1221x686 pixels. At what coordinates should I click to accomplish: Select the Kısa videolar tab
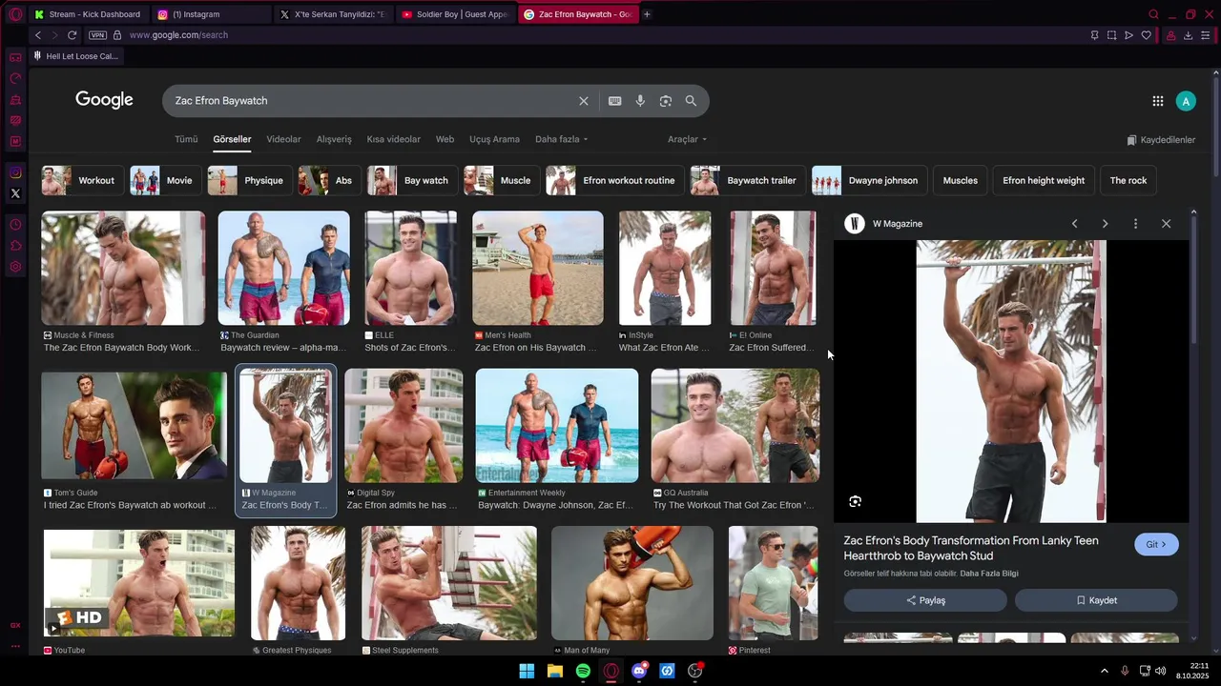[x=393, y=139]
